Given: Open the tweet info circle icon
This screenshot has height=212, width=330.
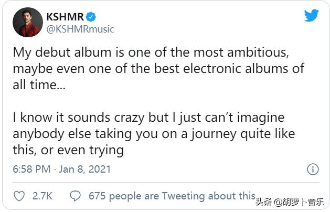Looking at the screenshot, I should point(313,169).
